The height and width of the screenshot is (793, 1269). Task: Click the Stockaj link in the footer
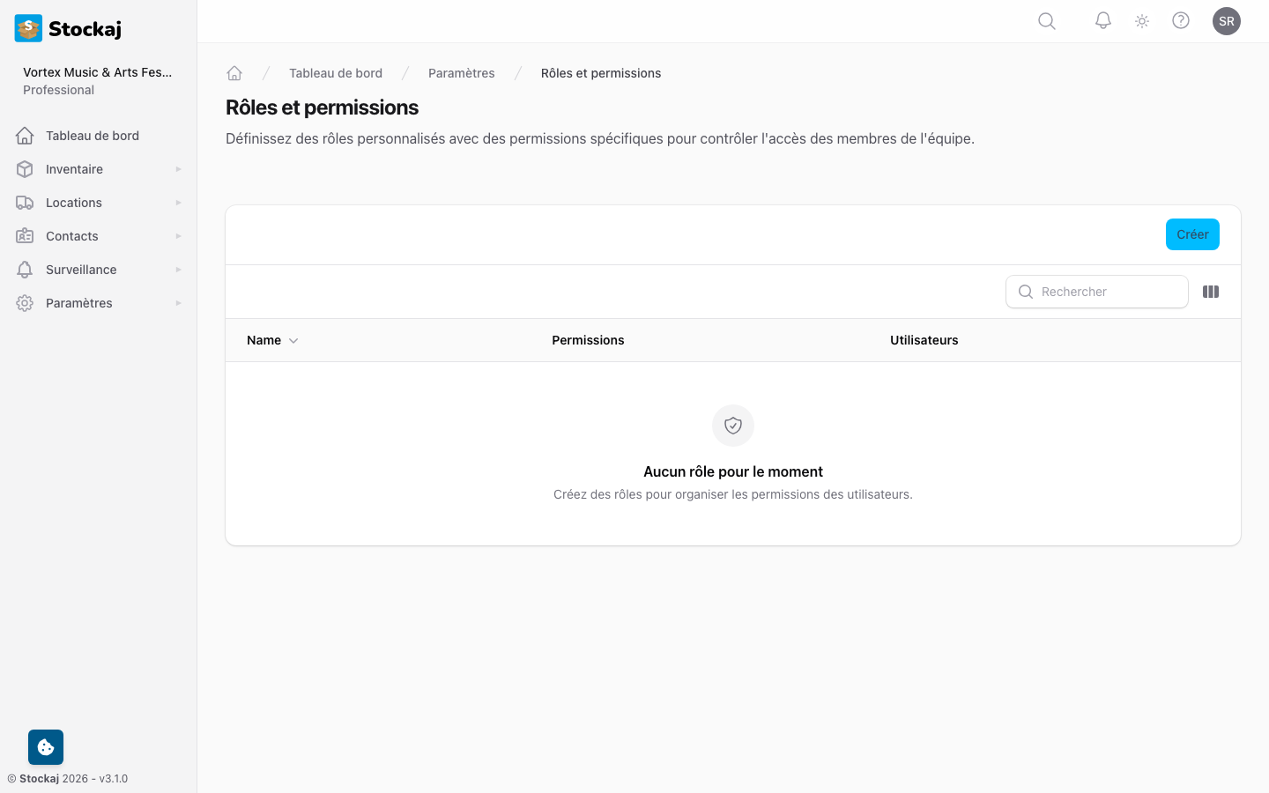[38, 778]
